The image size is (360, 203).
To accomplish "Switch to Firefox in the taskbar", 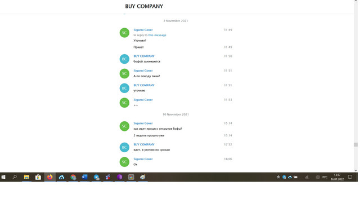I will [50, 177].
